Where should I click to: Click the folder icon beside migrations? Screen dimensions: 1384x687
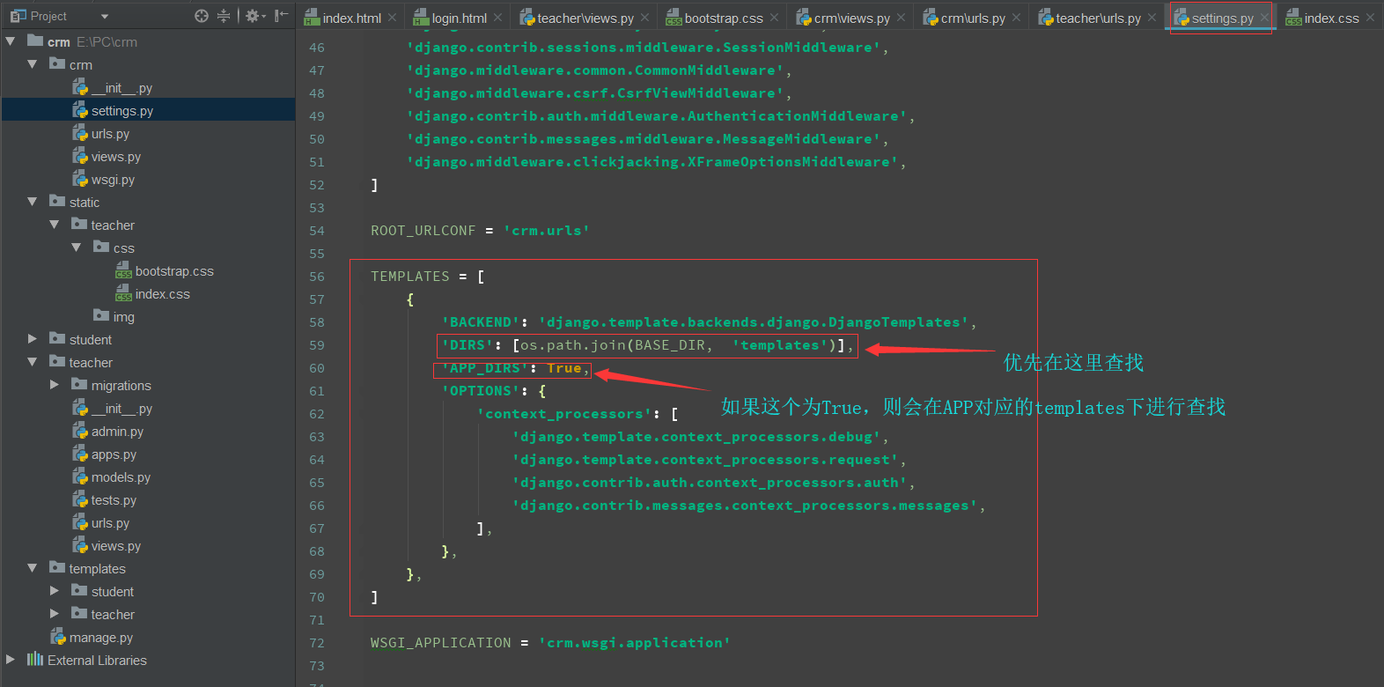79,384
